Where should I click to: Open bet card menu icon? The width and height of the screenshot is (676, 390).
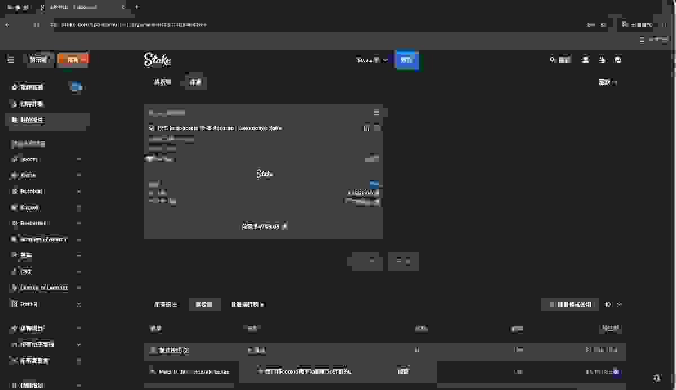point(376,113)
